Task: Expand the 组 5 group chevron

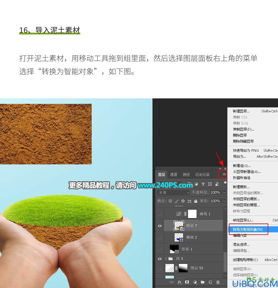Action: 166,259
